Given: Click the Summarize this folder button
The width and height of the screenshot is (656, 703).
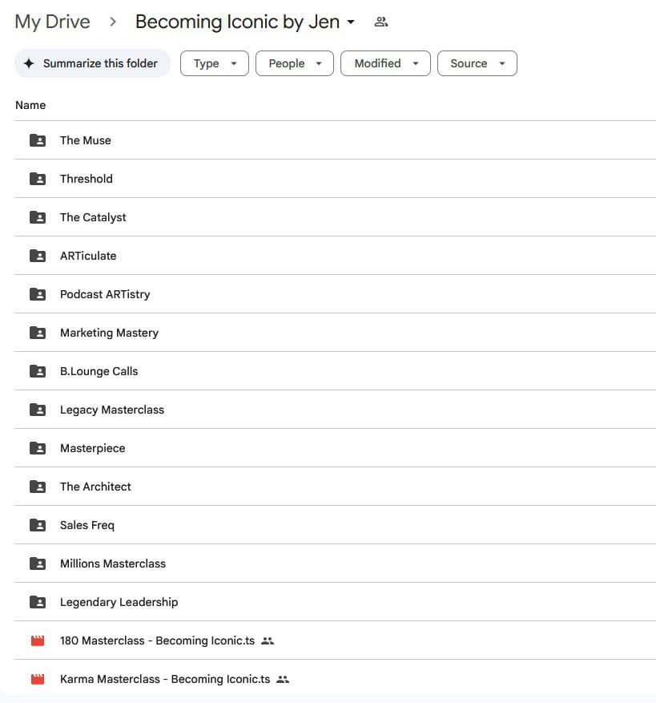Looking at the screenshot, I should pyautogui.click(x=91, y=63).
